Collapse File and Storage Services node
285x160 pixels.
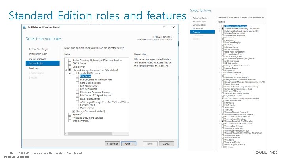pyautogui.click(x=66, y=70)
